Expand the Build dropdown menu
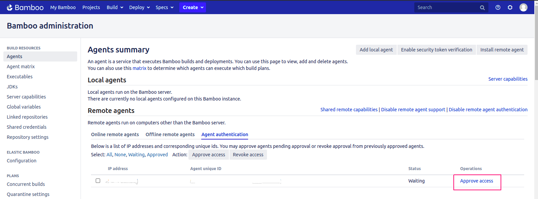This screenshot has height=199, width=538. coord(115,7)
